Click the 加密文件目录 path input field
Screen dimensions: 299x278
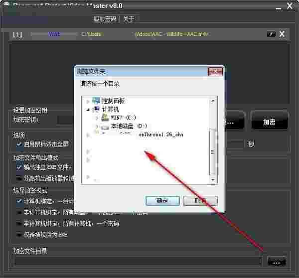coord(139,262)
